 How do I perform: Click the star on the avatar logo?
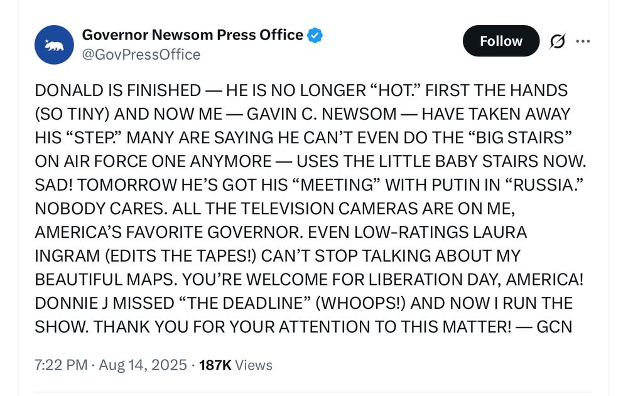46,41
